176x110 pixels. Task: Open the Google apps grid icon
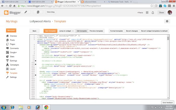pyautogui.click(x=147, y=13)
